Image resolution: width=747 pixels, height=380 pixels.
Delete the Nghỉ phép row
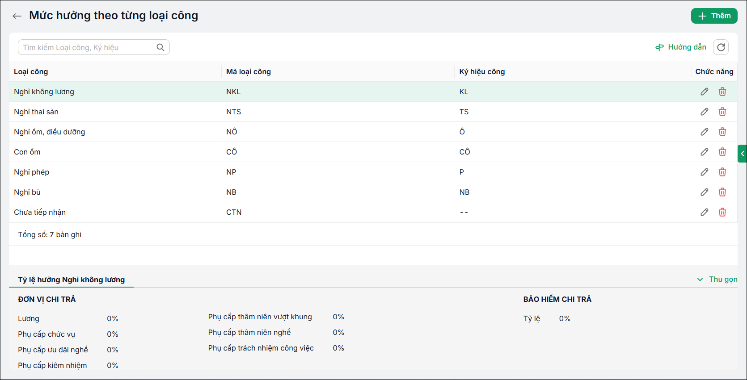point(722,172)
